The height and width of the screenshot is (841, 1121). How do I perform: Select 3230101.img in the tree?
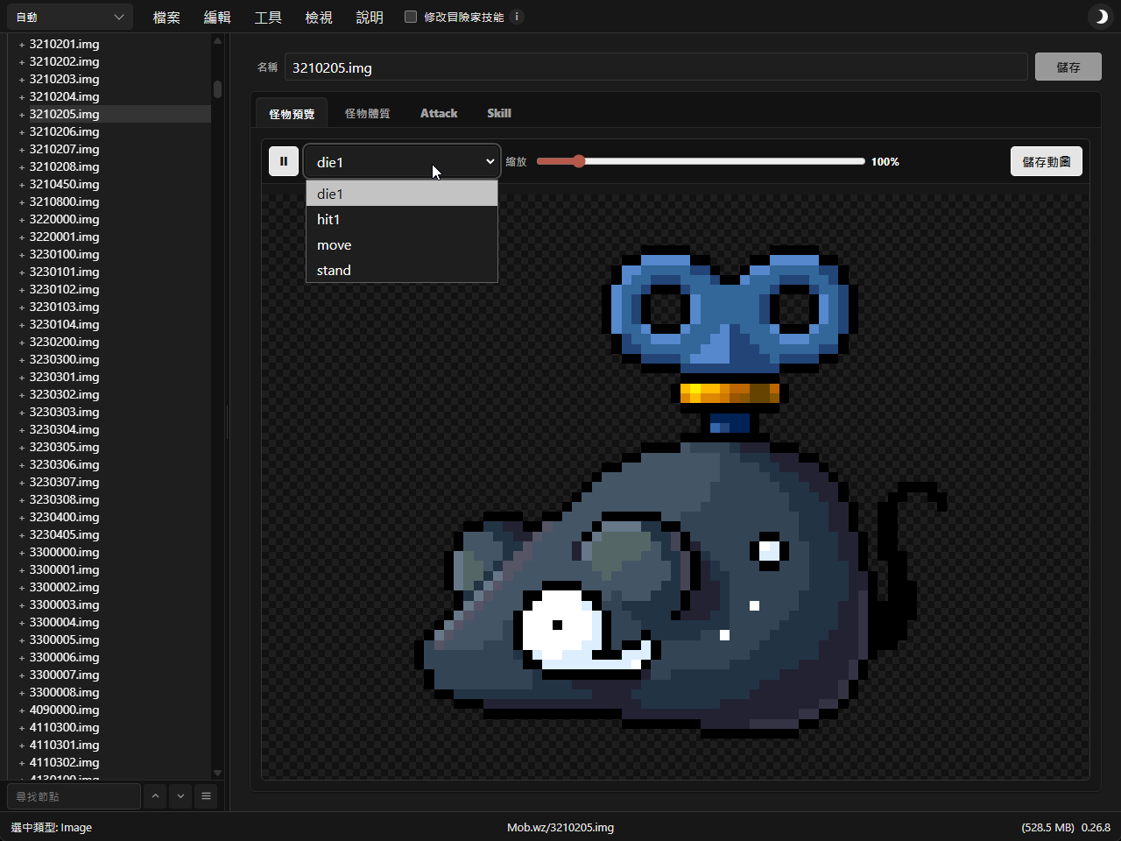click(x=64, y=272)
